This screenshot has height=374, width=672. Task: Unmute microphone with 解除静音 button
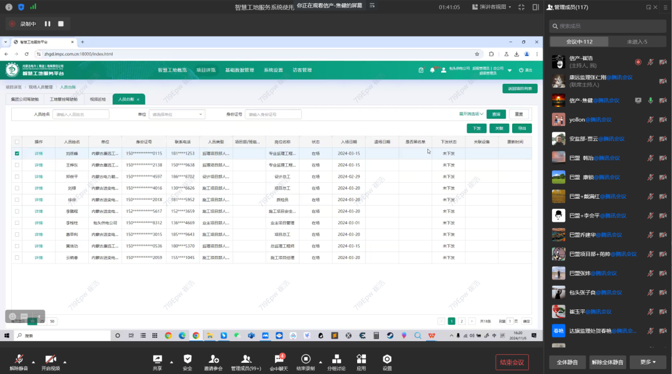[19, 362]
